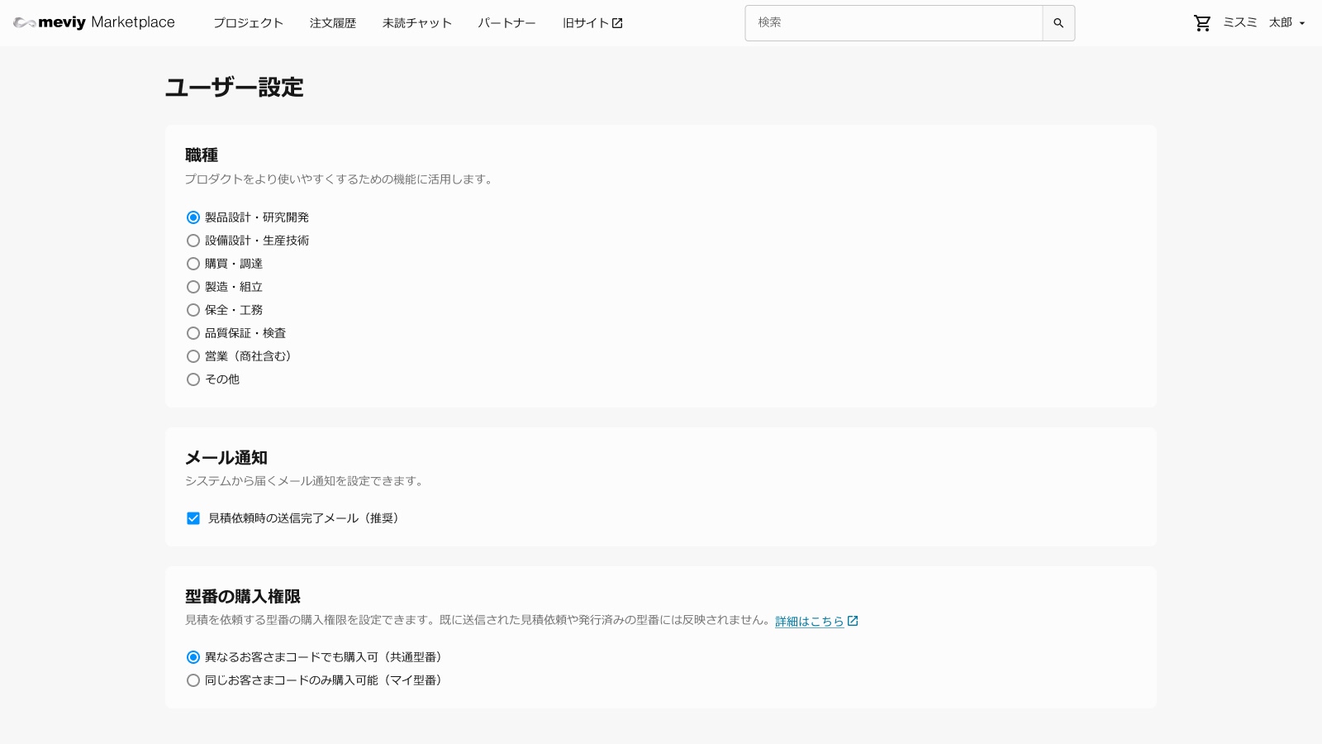Open the 旧サイト external link
The image size is (1322, 744).
(592, 23)
